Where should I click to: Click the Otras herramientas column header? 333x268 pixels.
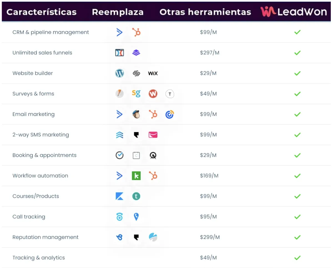[205, 12]
